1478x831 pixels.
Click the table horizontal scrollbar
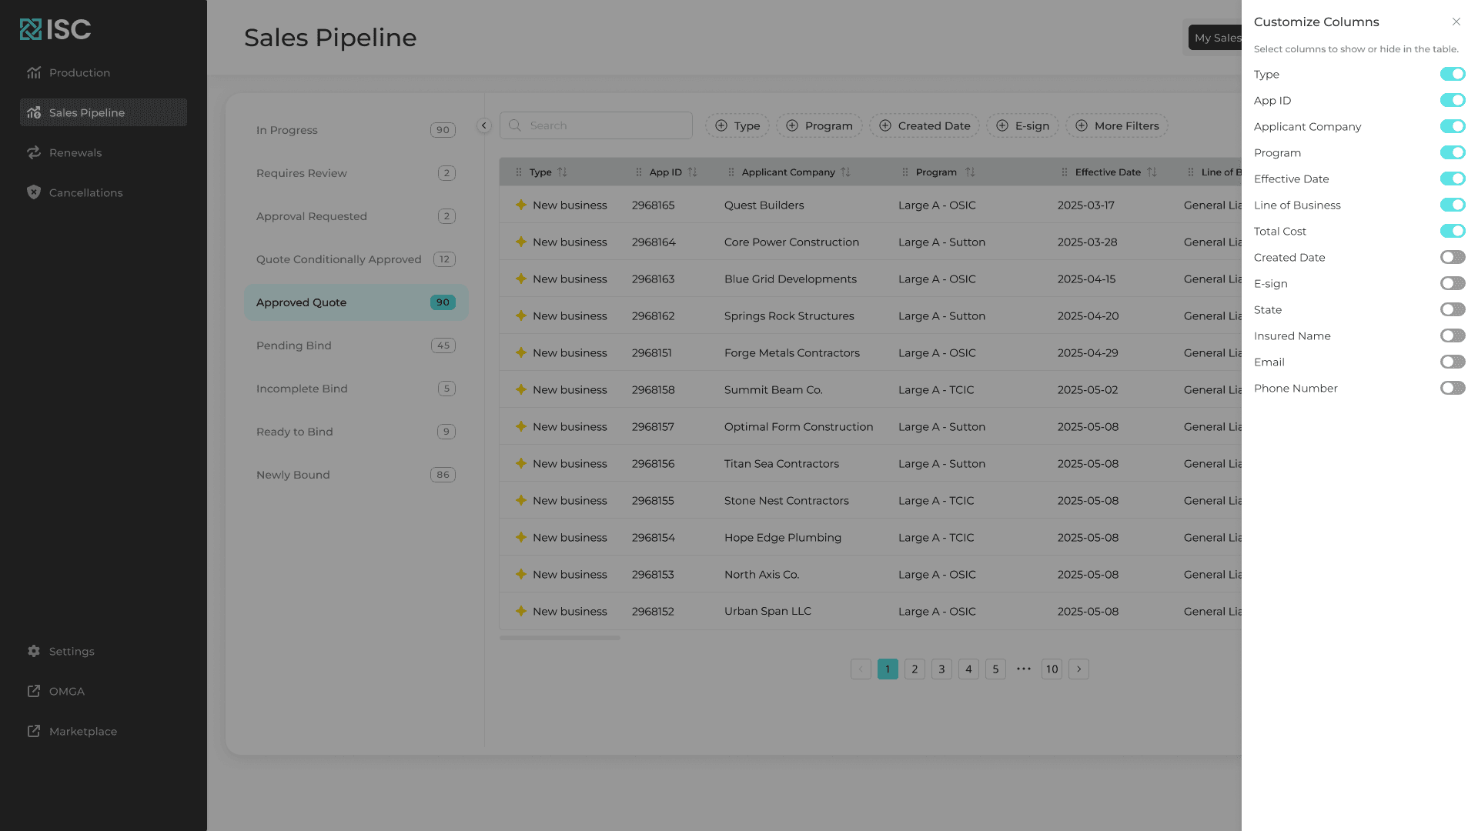click(560, 638)
